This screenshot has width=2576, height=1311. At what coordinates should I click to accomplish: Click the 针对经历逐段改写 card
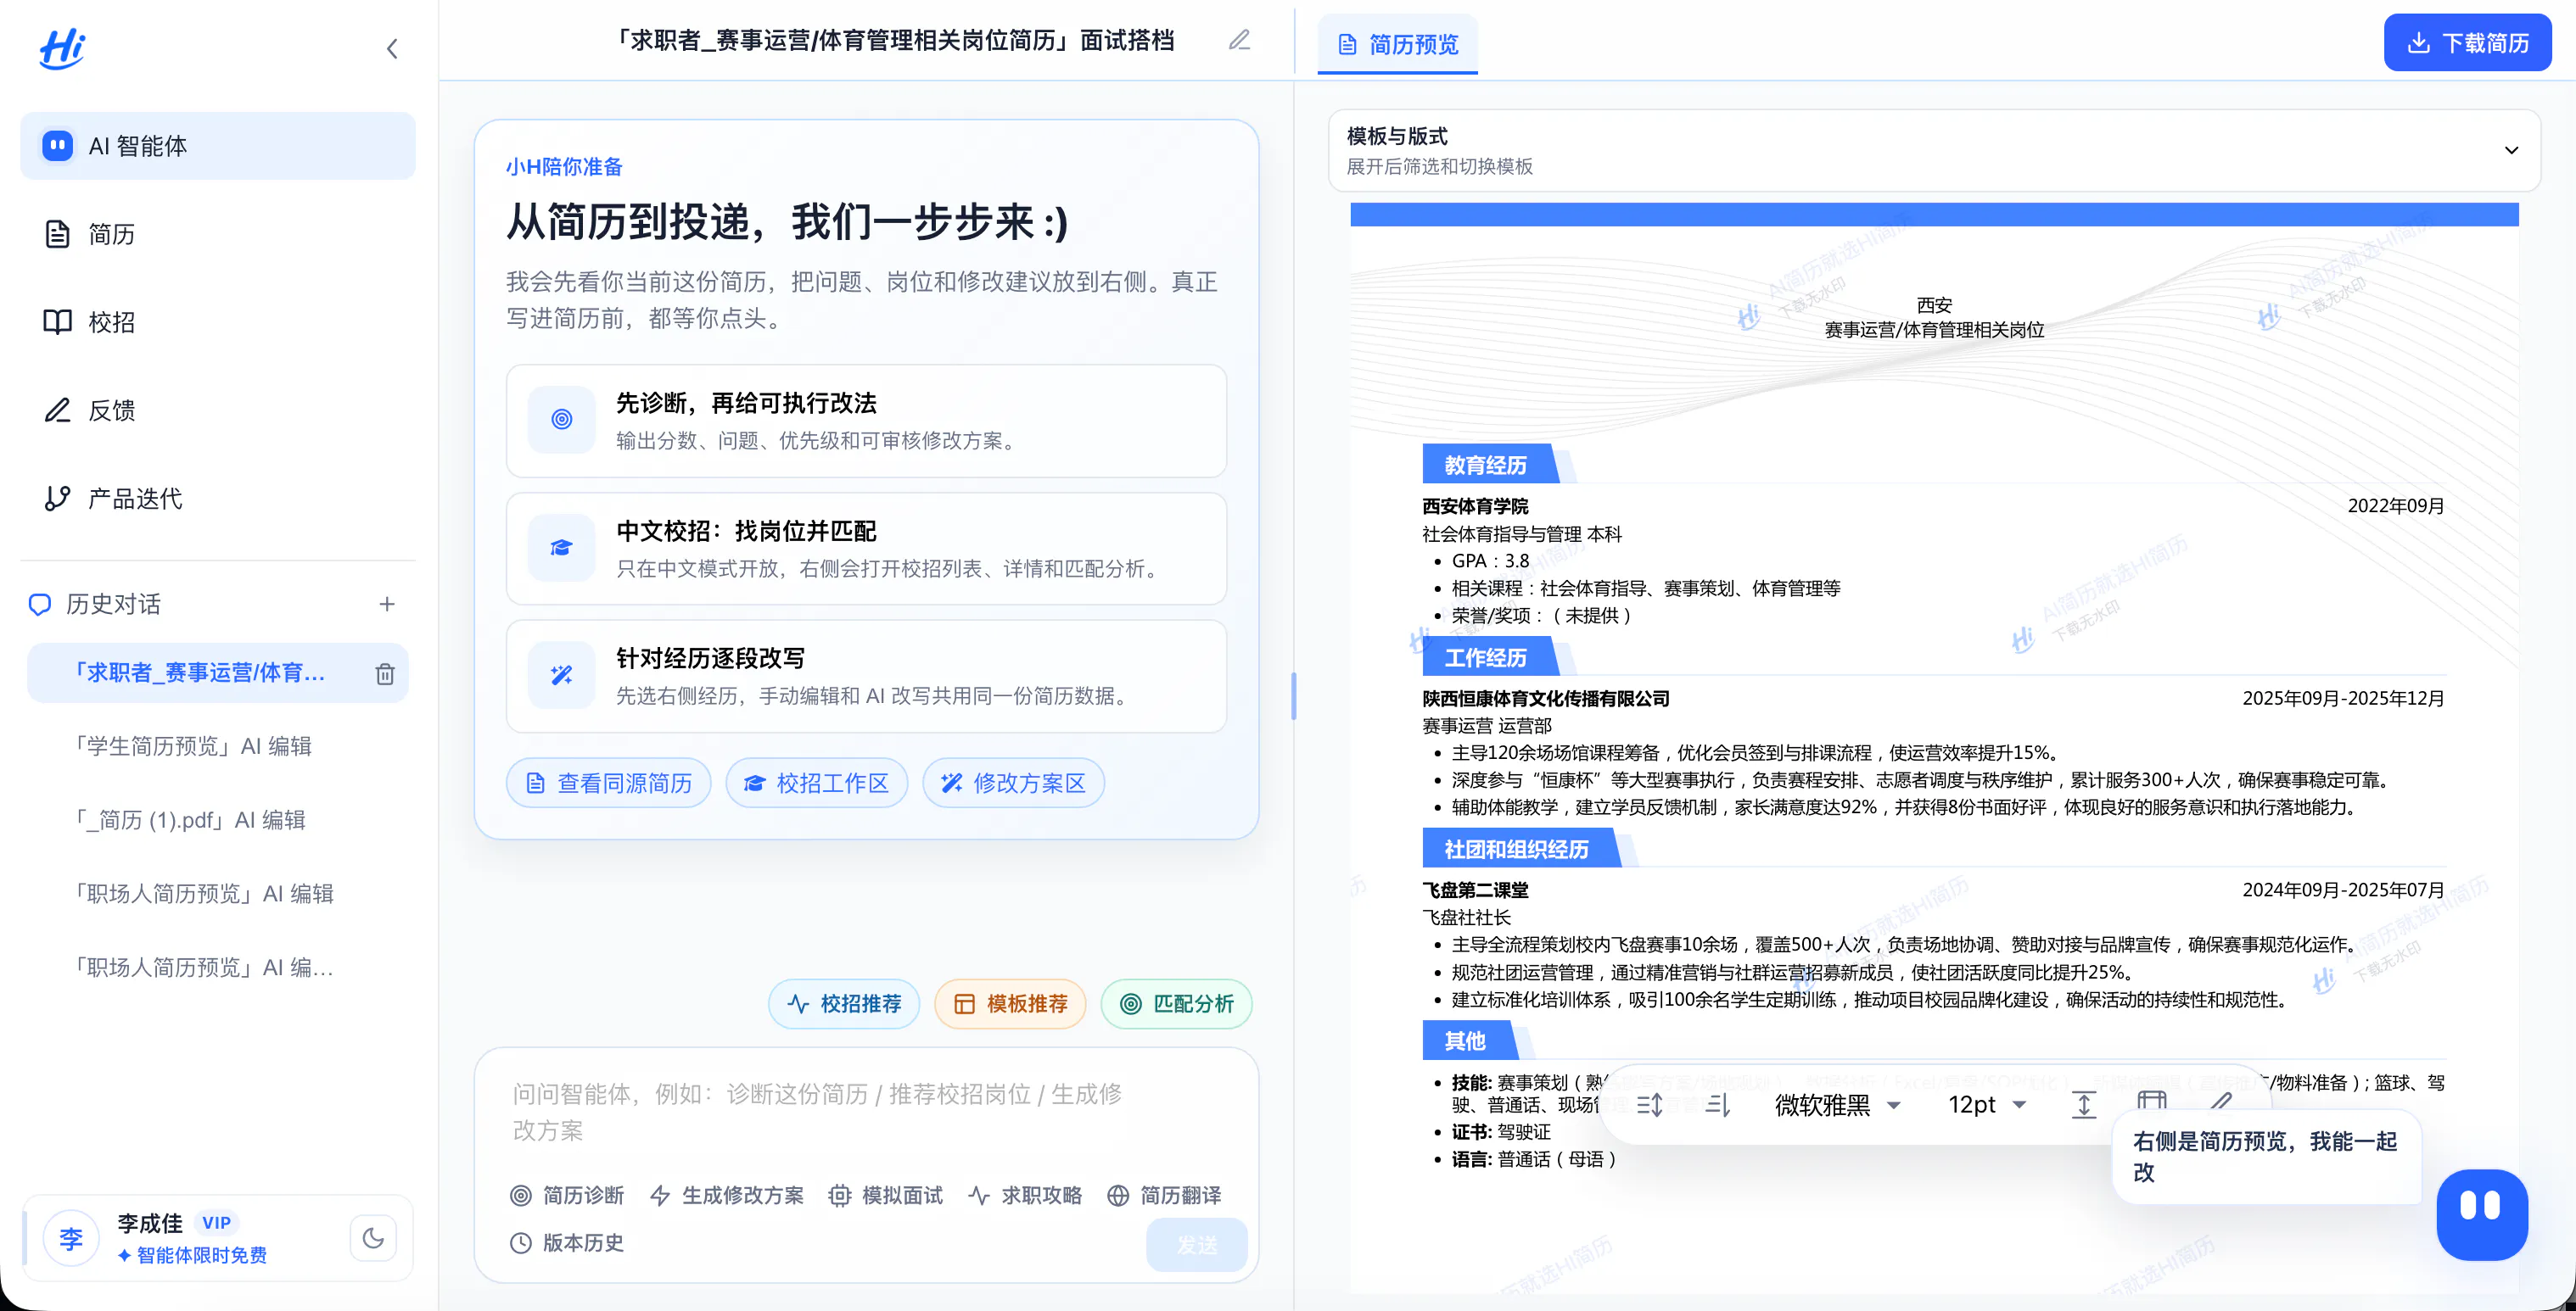click(x=866, y=677)
